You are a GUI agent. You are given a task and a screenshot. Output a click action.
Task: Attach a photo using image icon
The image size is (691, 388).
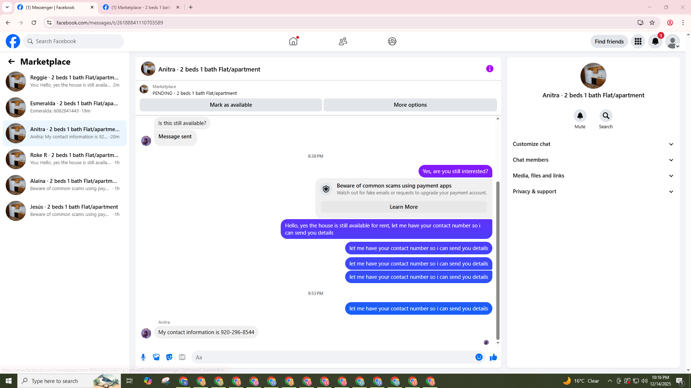156,357
